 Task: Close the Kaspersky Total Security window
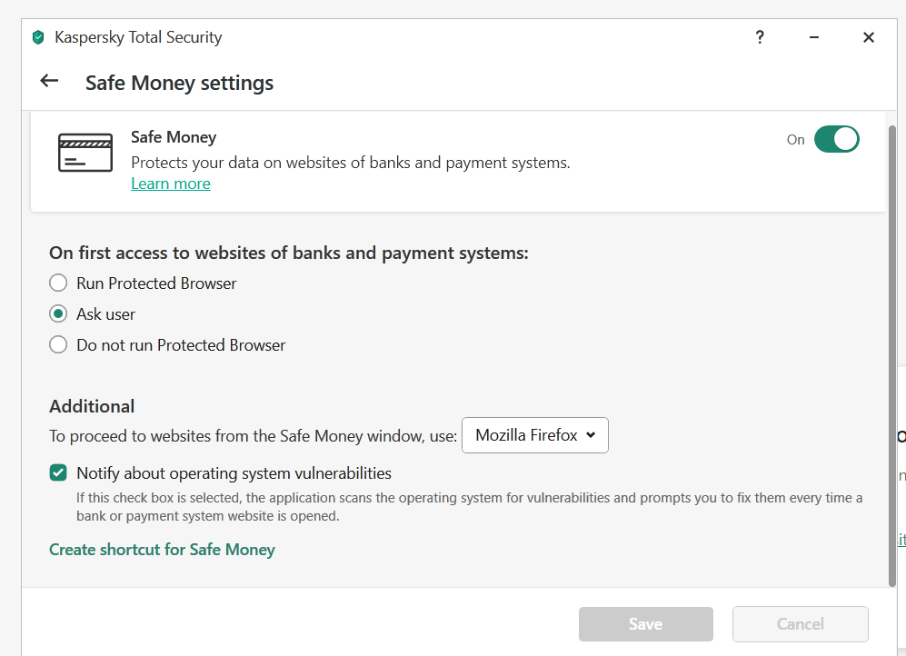[869, 37]
